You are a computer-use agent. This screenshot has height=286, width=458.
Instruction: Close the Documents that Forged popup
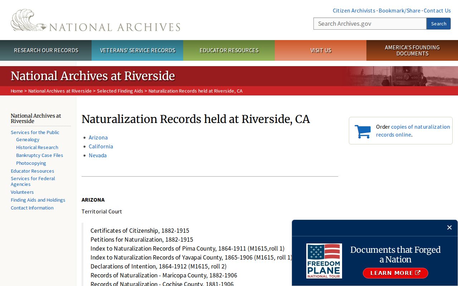point(449,227)
